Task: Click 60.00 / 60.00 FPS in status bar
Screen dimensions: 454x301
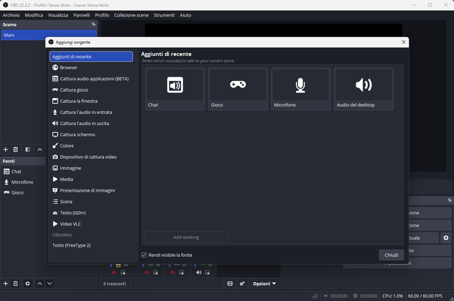Action: pos(425,296)
